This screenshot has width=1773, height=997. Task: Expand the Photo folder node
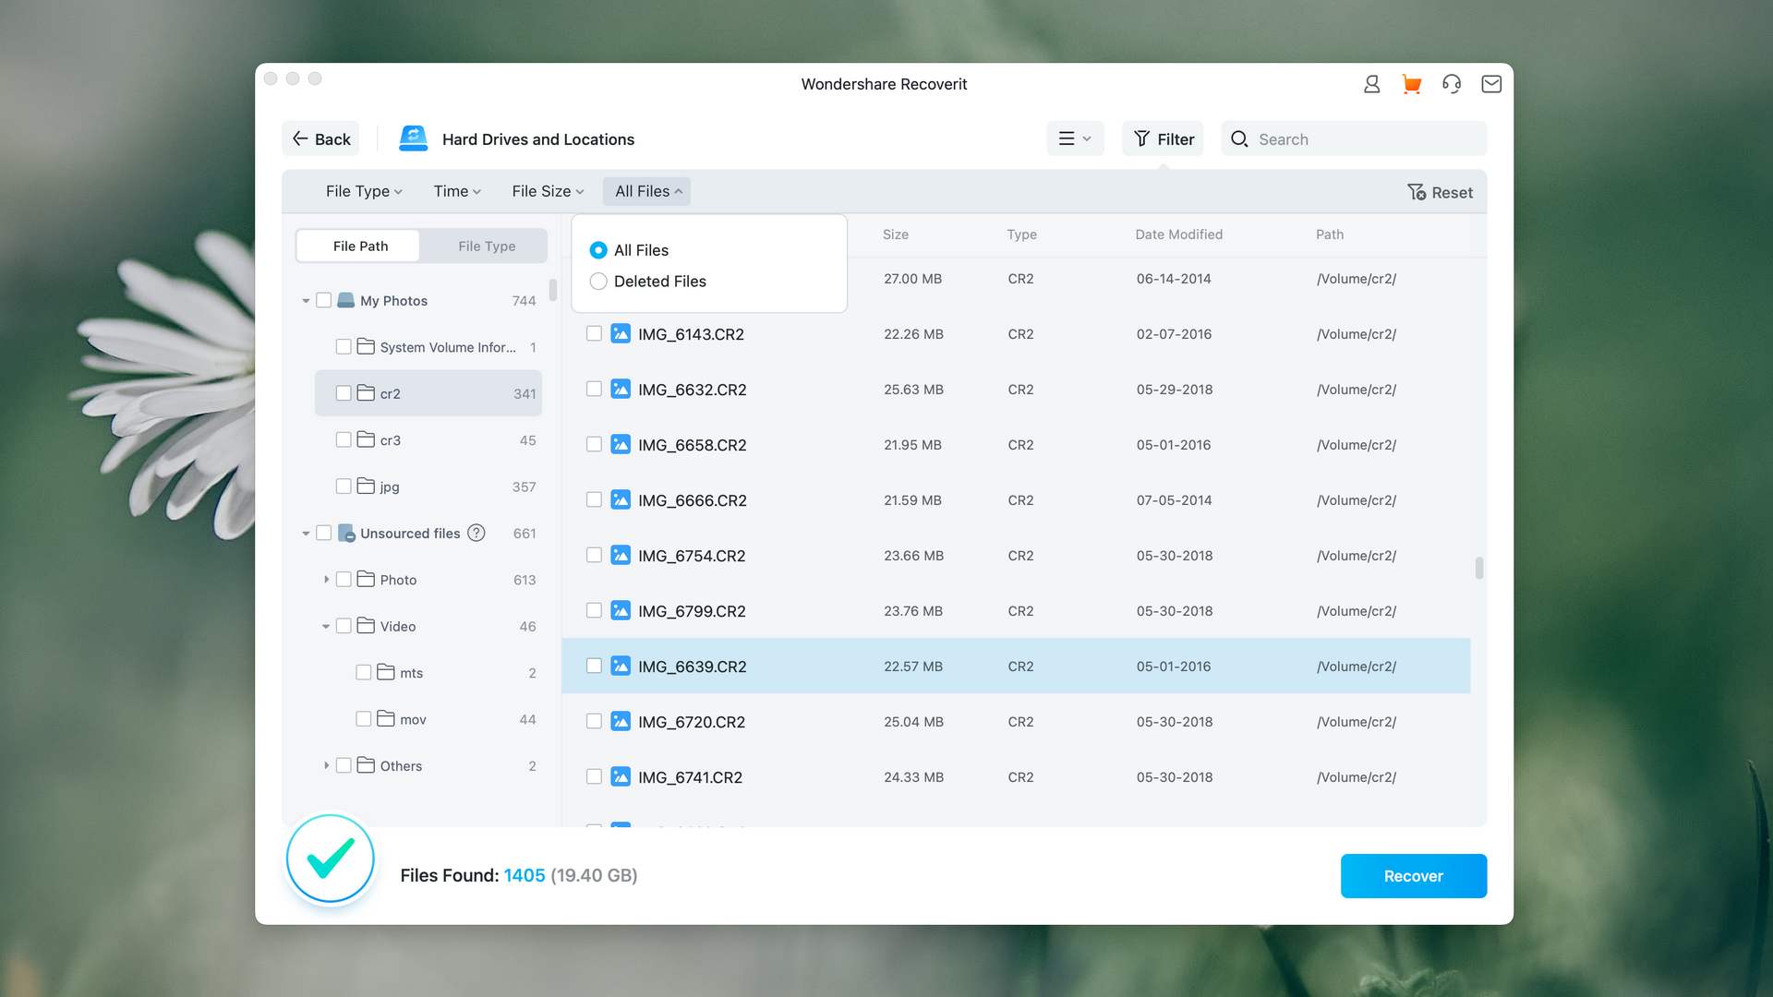[326, 580]
